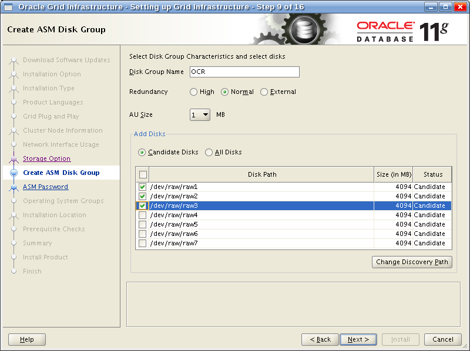This screenshot has width=470, height=351.
Task: Cancel the installer with Cancel button
Action: (x=443, y=339)
